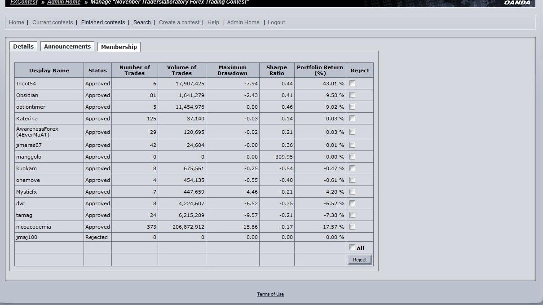The height and width of the screenshot is (305, 543).
Task: Select the name optiontimer
Action: (x=31, y=107)
